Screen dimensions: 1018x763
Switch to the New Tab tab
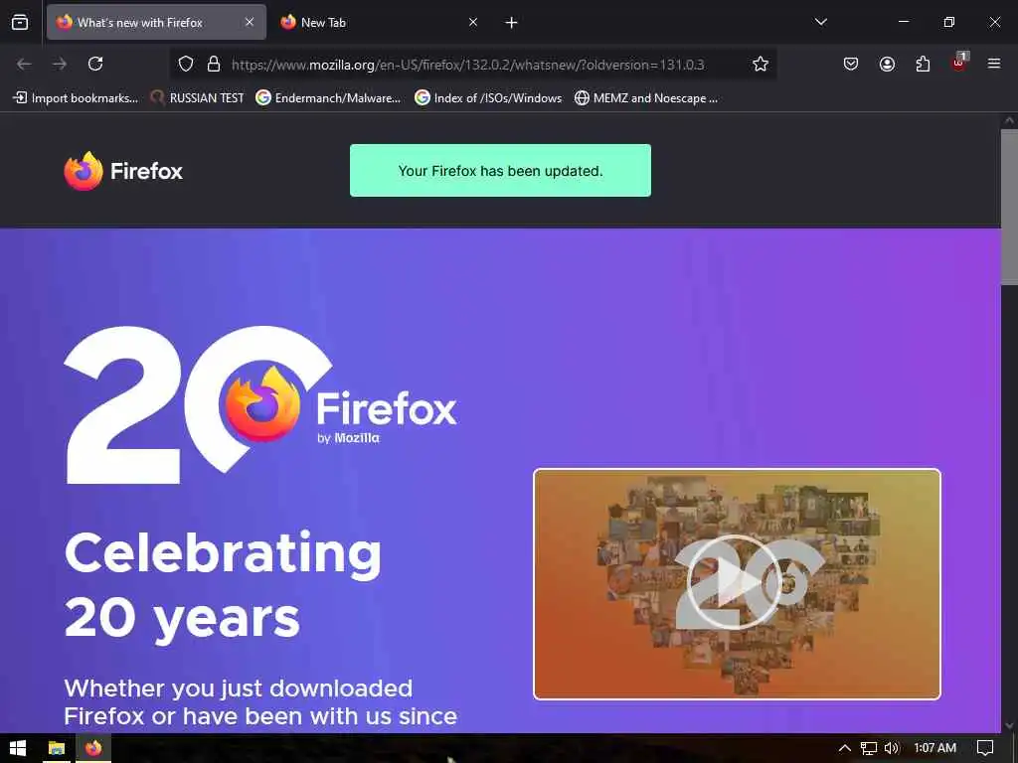click(379, 22)
